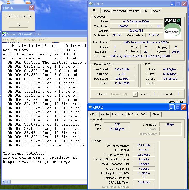Click the scroll-left arrow in Super PI

[x=4, y=182]
